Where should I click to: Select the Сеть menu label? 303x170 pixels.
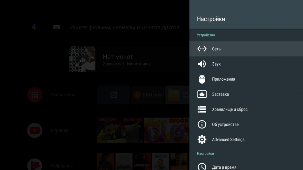tap(216, 49)
